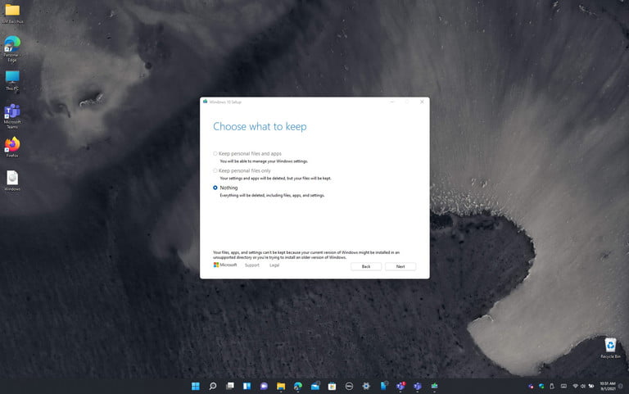Select Microsoft Teams desktop shortcut
Viewport: 629px width, 394px height.
point(12,116)
